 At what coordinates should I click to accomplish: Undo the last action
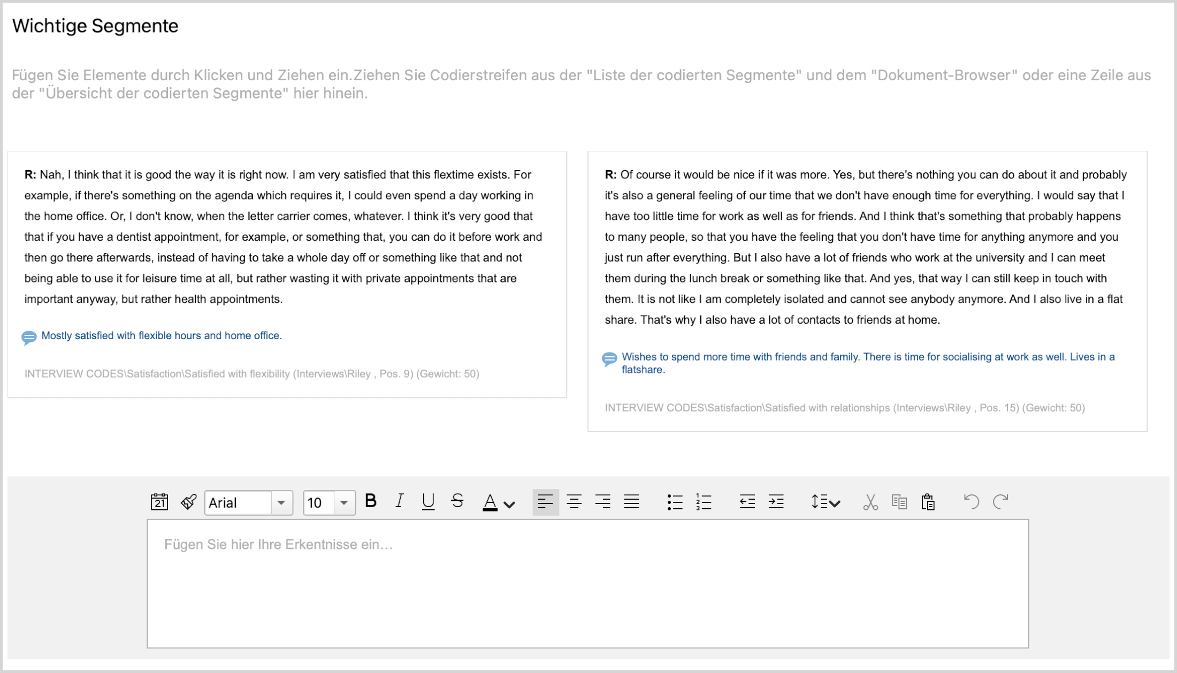tap(972, 502)
